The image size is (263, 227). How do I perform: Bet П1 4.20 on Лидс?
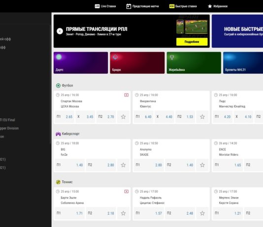[223, 117]
